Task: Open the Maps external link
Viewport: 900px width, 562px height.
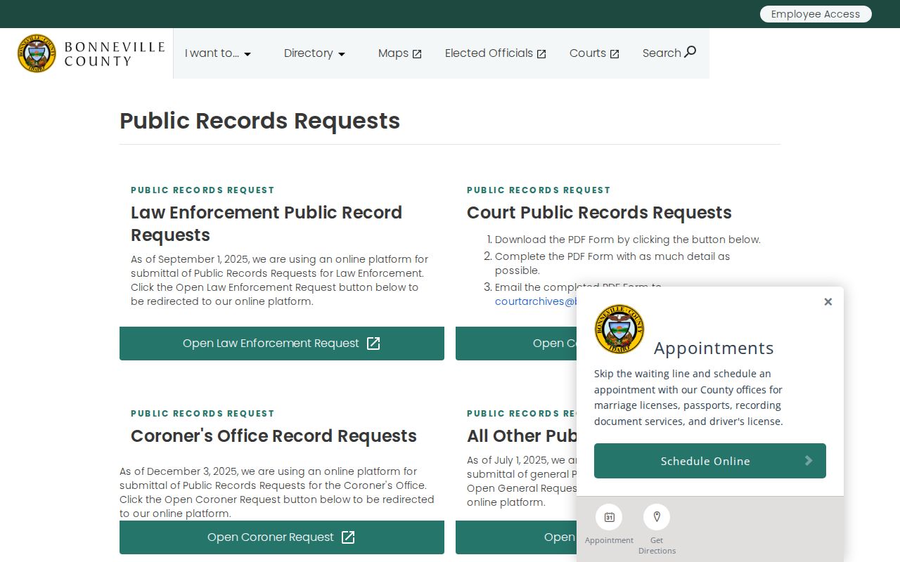Action: pos(400,53)
